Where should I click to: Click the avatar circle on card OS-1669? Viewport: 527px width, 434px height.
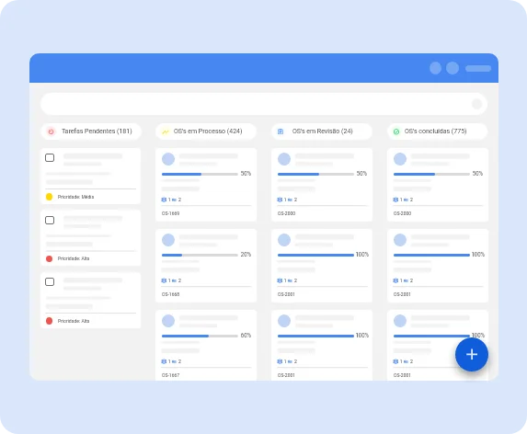click(x=168, y=159)
